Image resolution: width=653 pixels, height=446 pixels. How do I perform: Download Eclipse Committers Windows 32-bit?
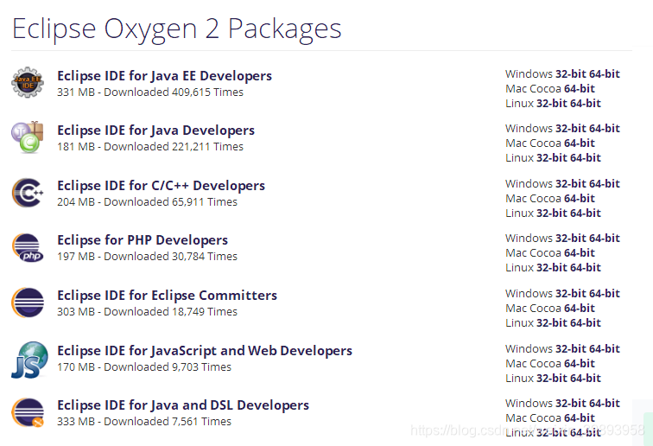point(571,293)
